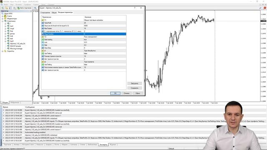Open the Графики menu
This screenshot has width=267, height=150.
pos(27,5)
